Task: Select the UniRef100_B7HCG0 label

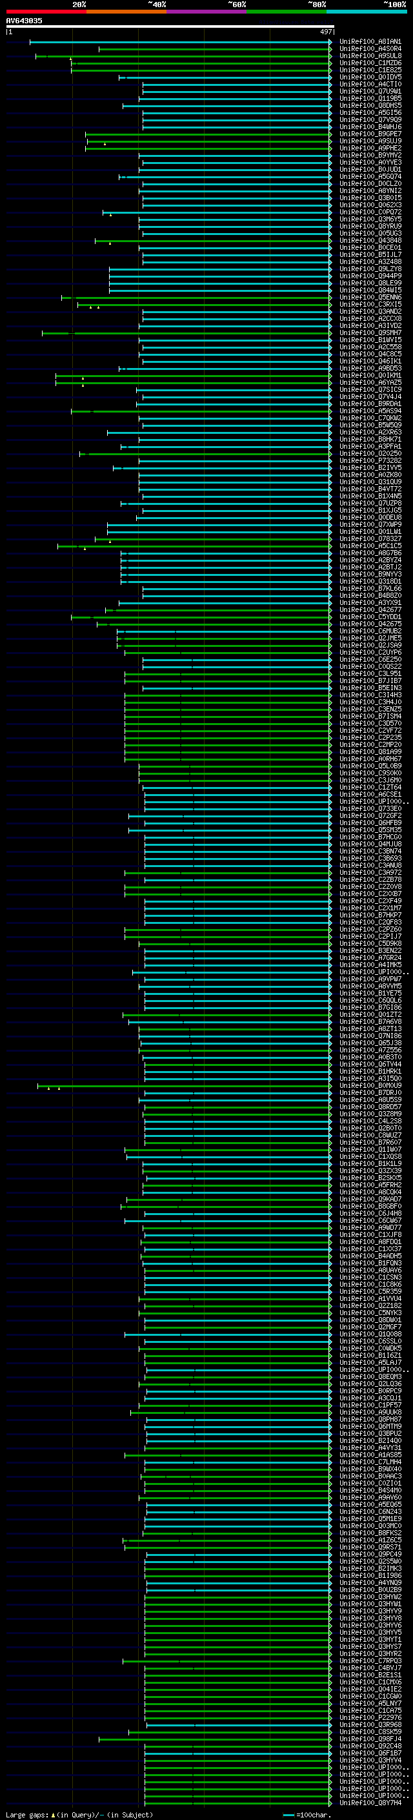Action: [370, 837]
